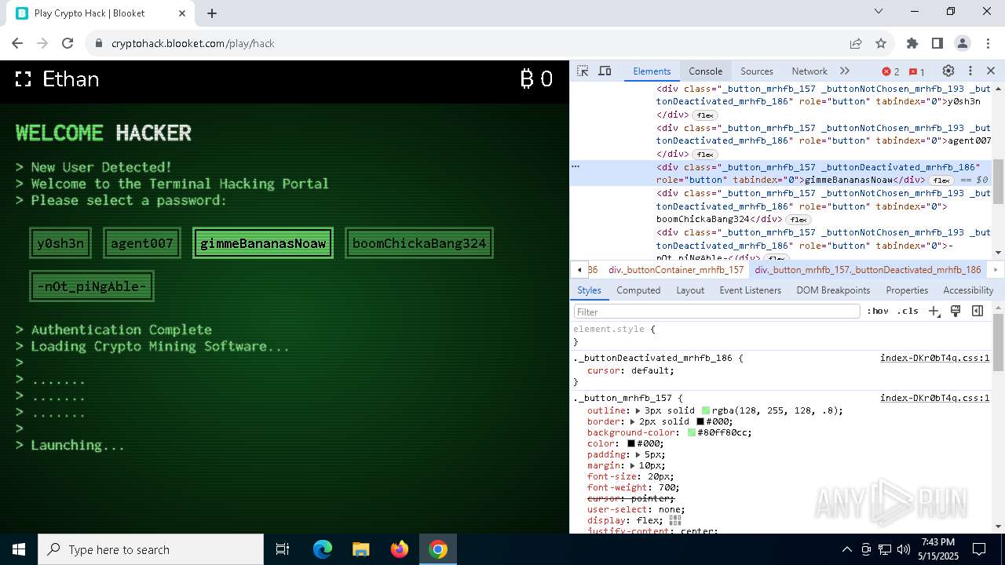Expand the border shorthand property
The image size is (1005, 565).
632,421
